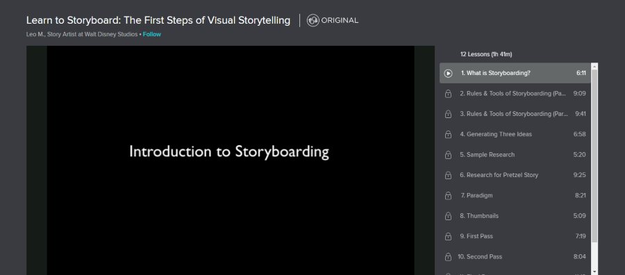Select lesson 7. Paradigm
The height and width of the screenshot is (275, 625).
point(515,195)
